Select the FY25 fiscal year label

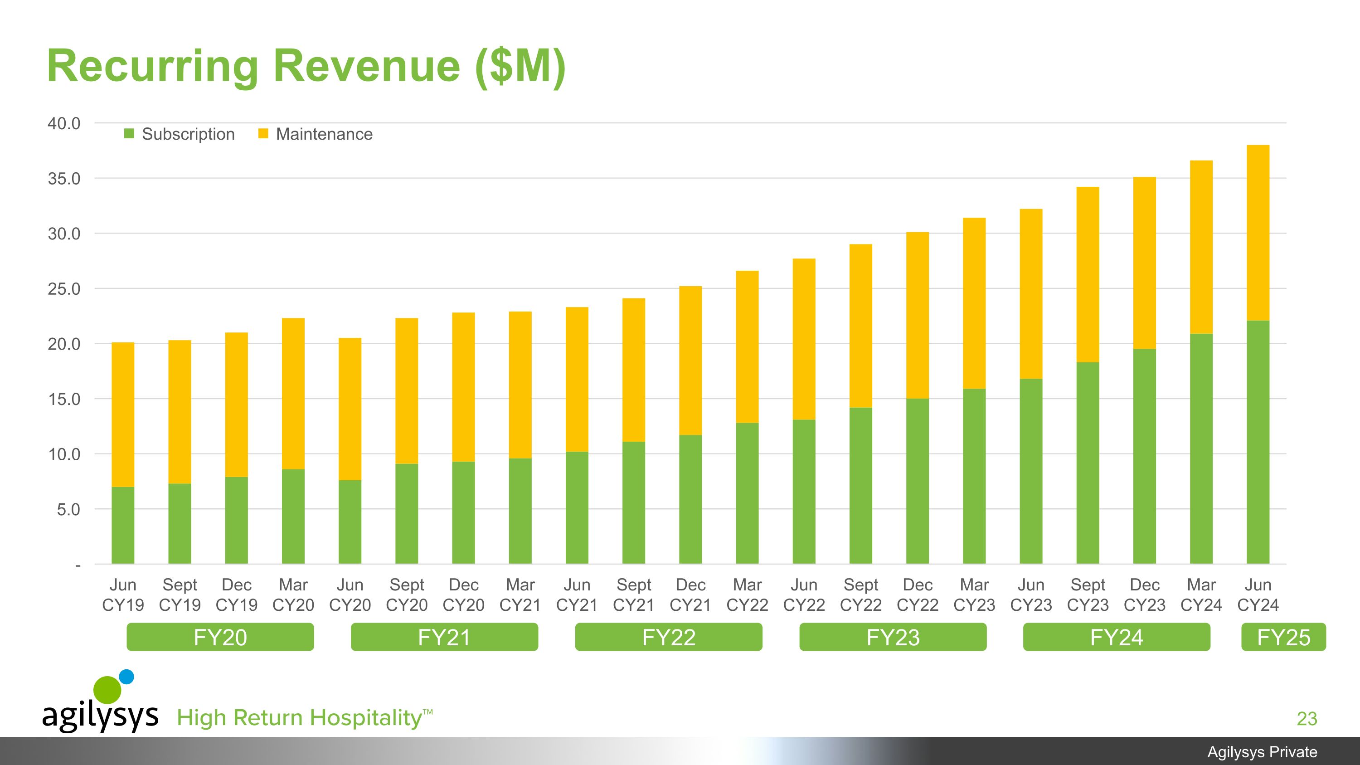pyautogui.click(x=1283, y=637)
